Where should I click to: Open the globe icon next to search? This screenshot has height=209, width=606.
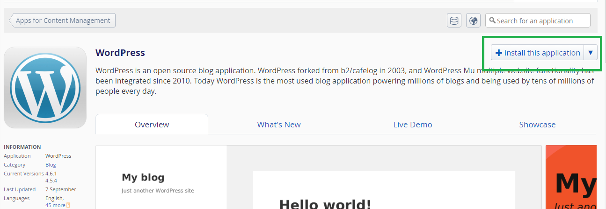[474, 21]
